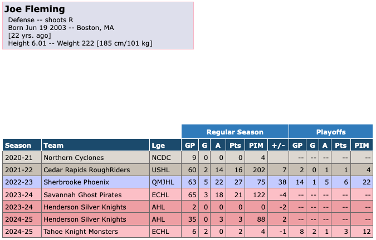Image resolution: width=376 pixels, height=240 pixels.
Task: Click the Regular Season header
Action: coord(235,132)
